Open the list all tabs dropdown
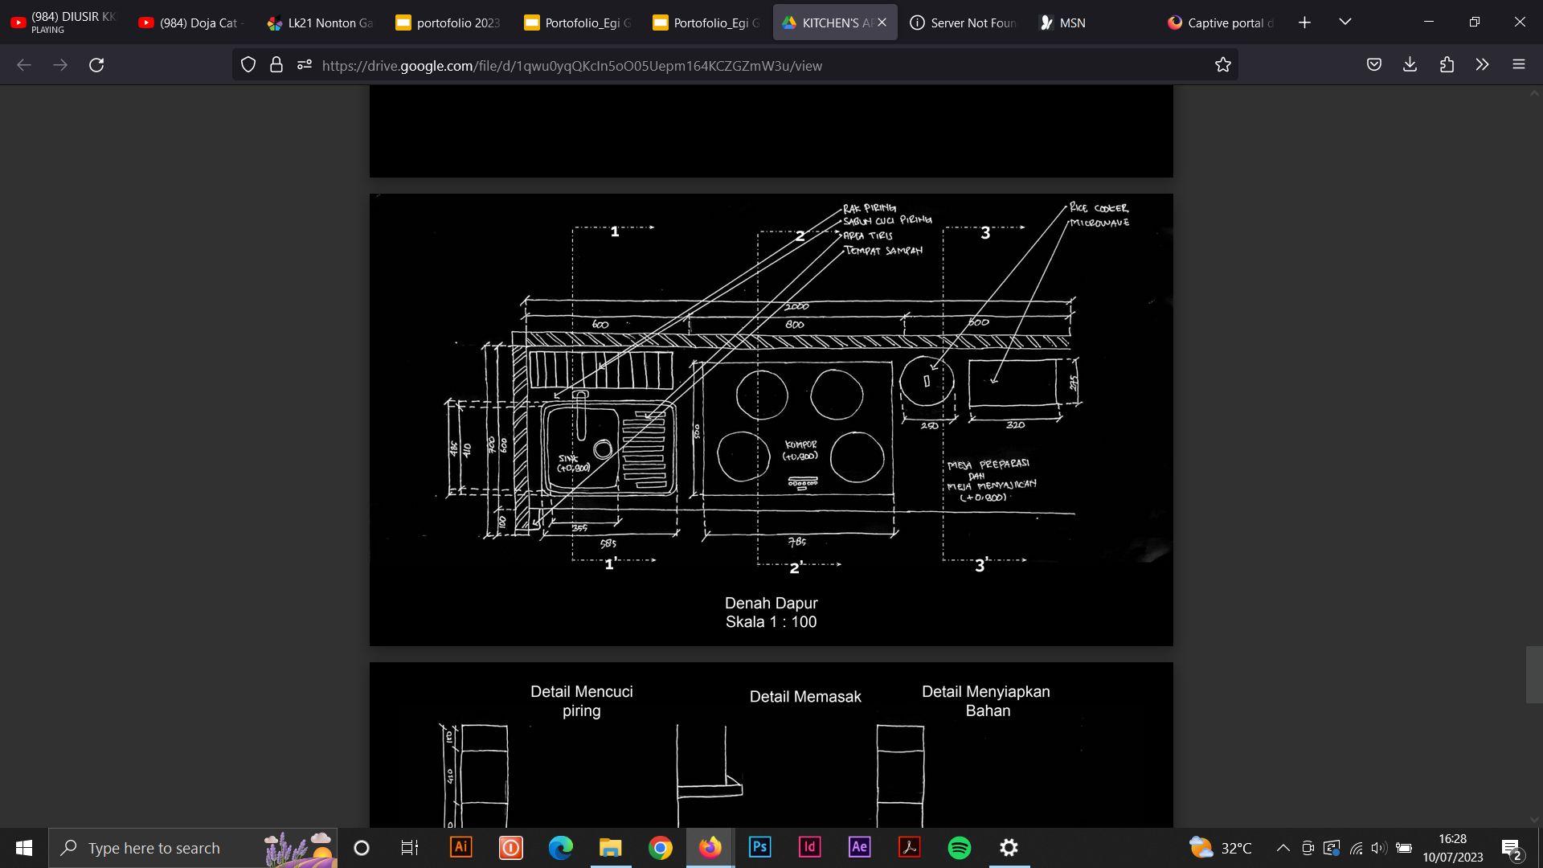 click(1344, 22)
